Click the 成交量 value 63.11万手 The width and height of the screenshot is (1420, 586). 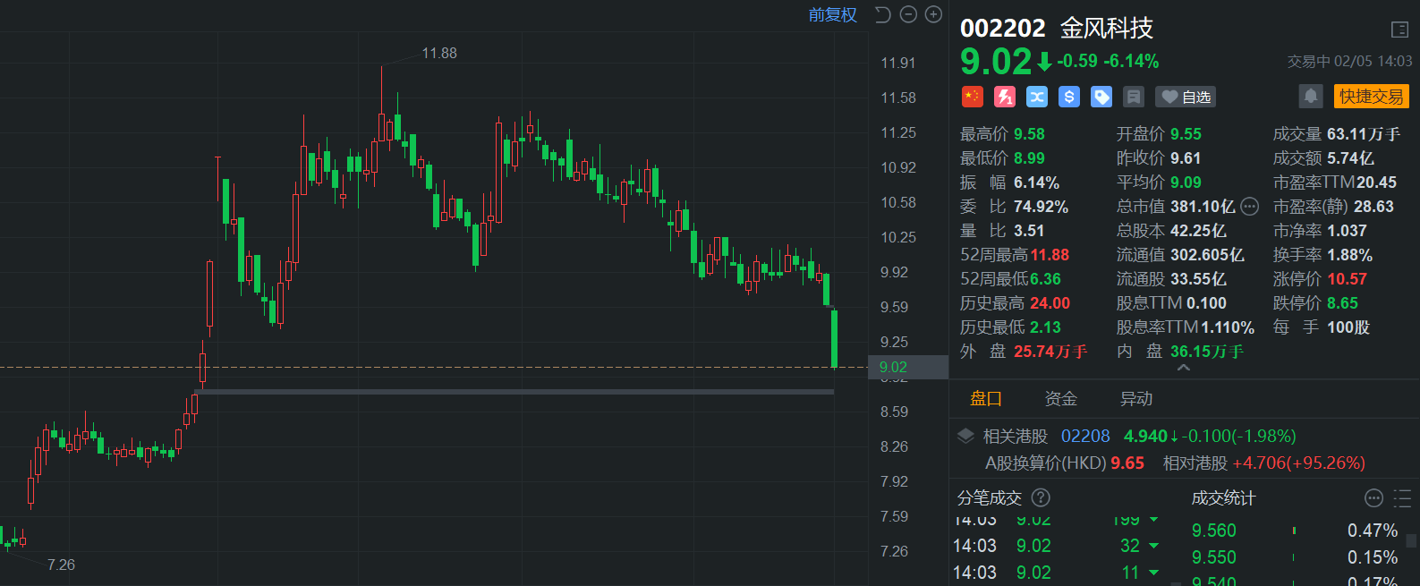coord(1364,134)
